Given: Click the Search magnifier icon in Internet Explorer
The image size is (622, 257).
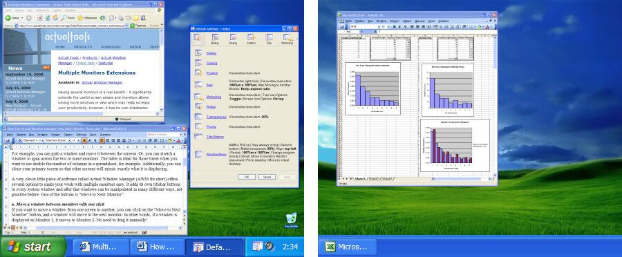Looking at the screenshot, I should (63, 18).
